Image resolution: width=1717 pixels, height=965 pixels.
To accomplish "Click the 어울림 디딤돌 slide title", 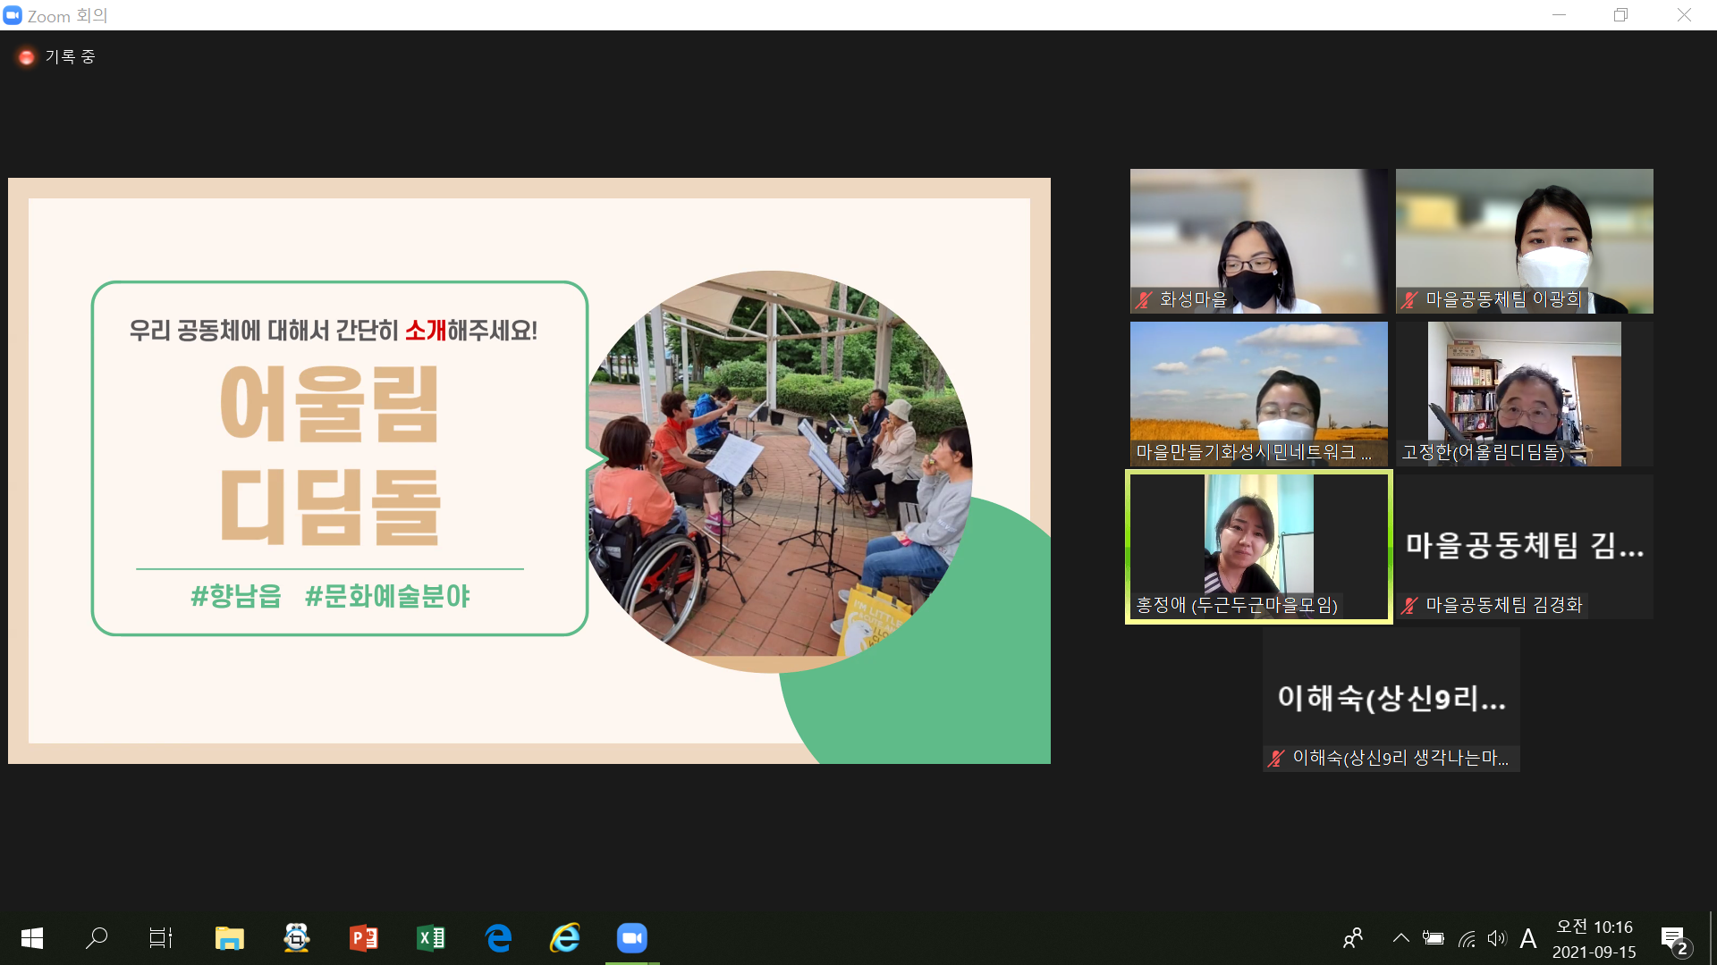I will (331, 454).
